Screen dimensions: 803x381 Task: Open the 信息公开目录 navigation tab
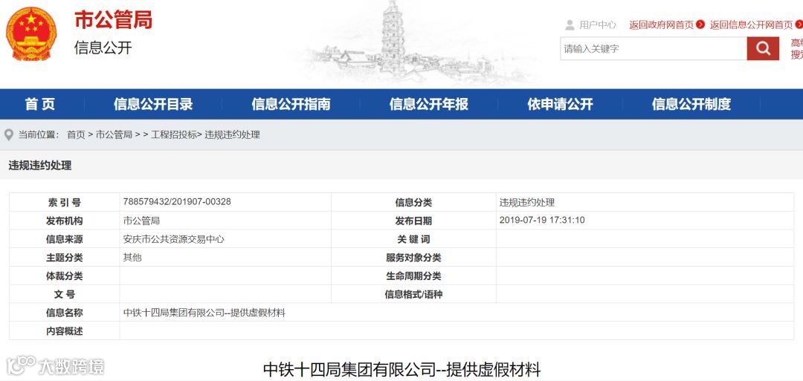click(x=153, y=104)
